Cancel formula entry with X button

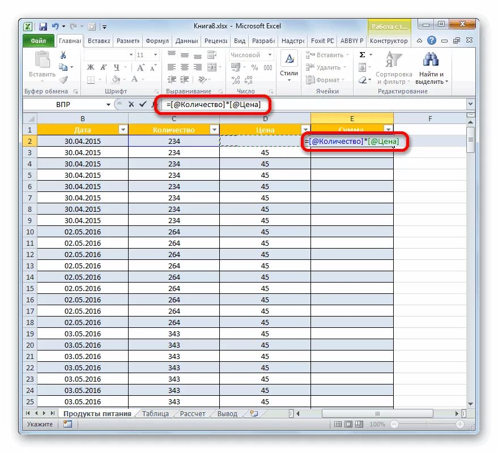(131, 104)
